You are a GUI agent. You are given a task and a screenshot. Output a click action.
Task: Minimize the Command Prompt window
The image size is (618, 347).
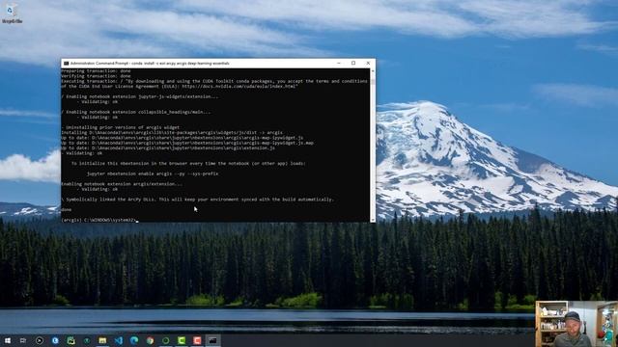[339, 63]
